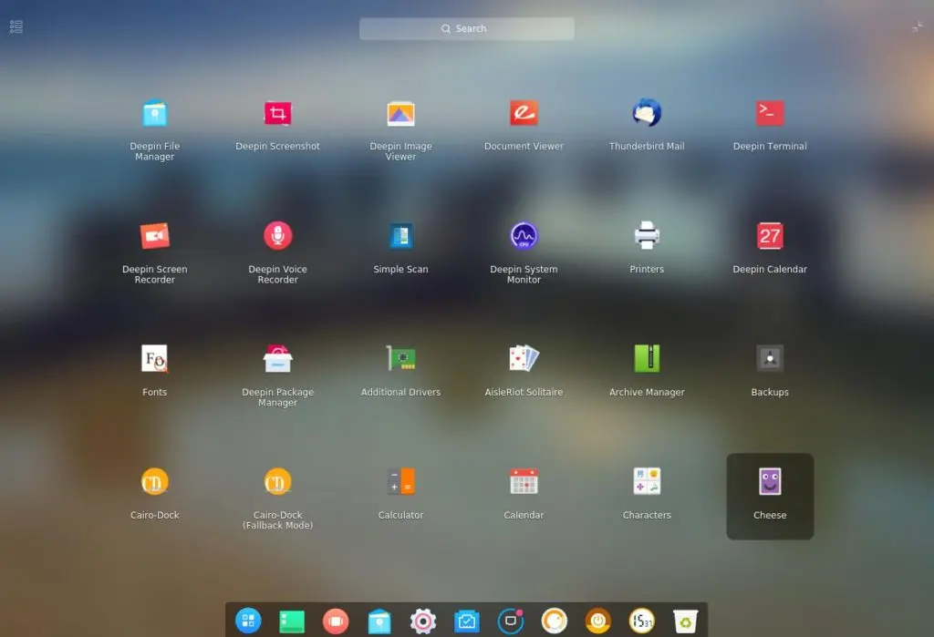The height and width of the screenshot is (637, 934).
Task: Open the highlighted Cheese app
Action: [770, 497]
